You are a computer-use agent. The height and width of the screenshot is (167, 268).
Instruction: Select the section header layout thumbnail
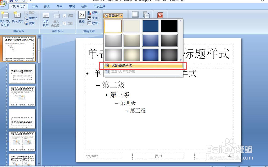coord(22,119)
